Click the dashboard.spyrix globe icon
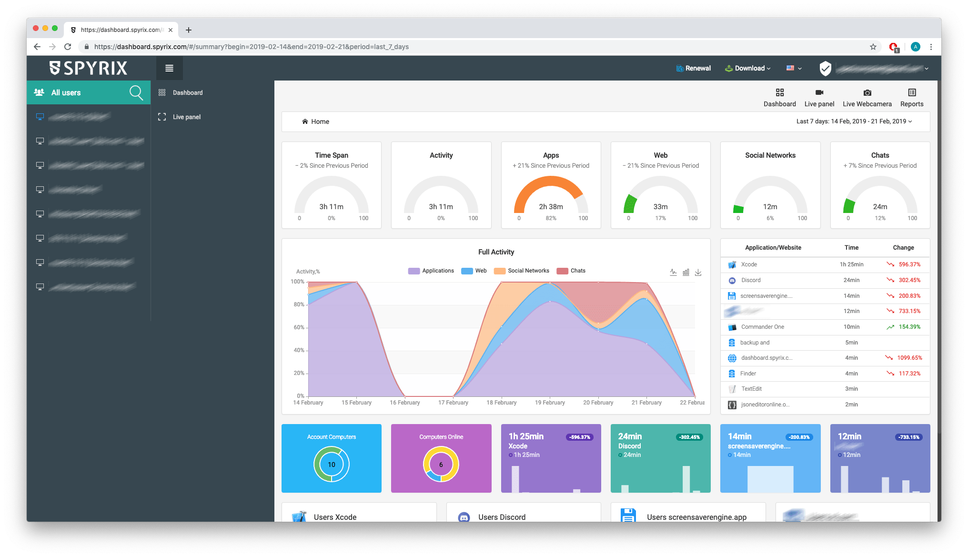968x557 pixels. click(x=732, y=358)
